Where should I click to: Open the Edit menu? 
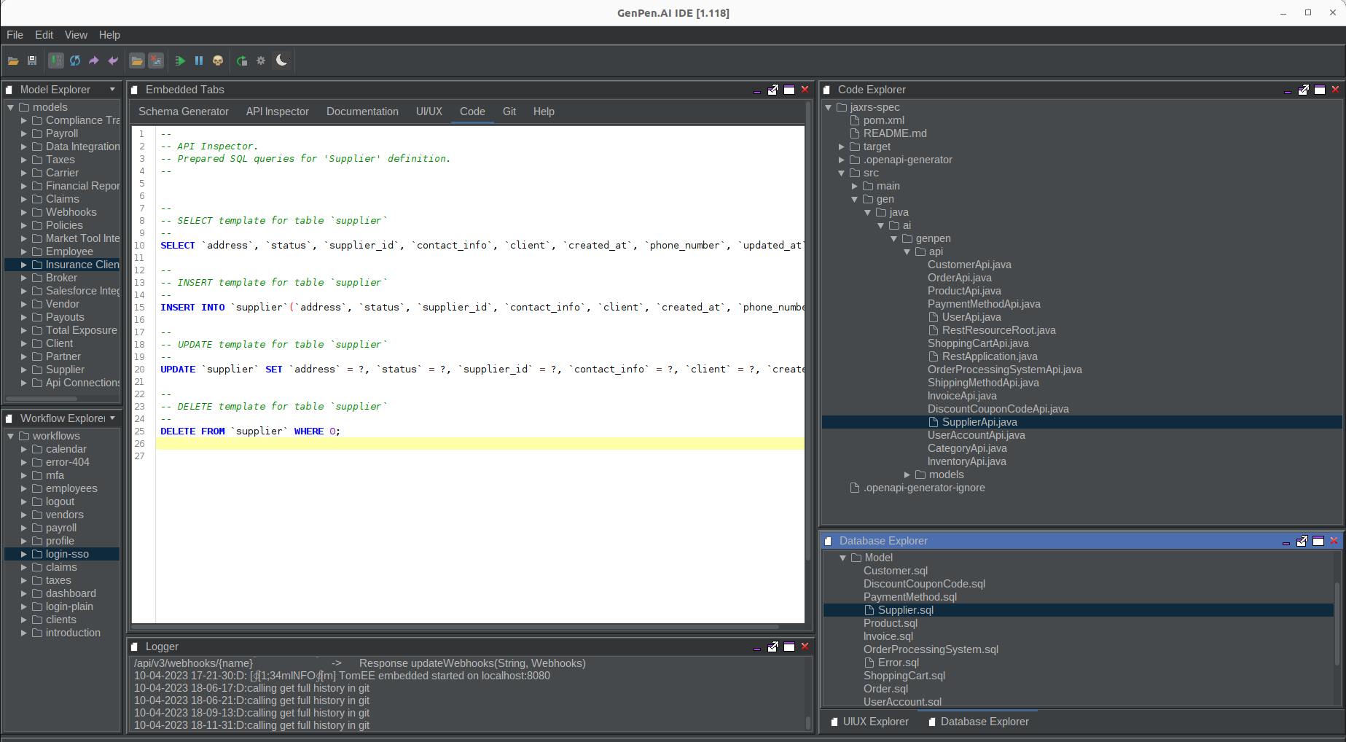coord(44,35)
